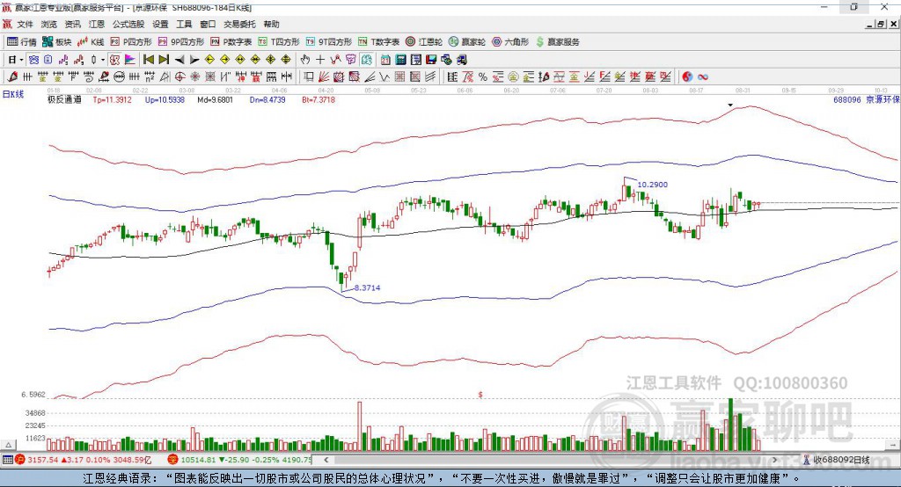The width and height of the screenshot is (901, 487).
Task: Open the 帮助 menu
Action: (271, 24)
